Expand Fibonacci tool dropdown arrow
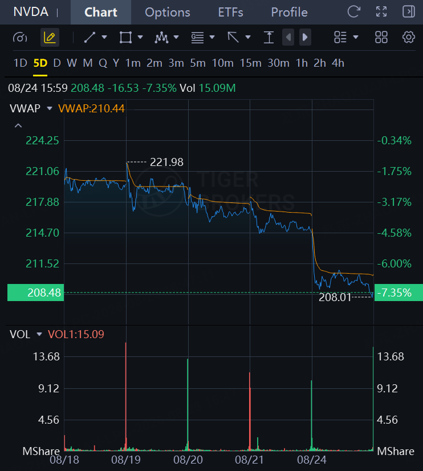This screenshot has width=423, height=471. click(x=212, y=37)
